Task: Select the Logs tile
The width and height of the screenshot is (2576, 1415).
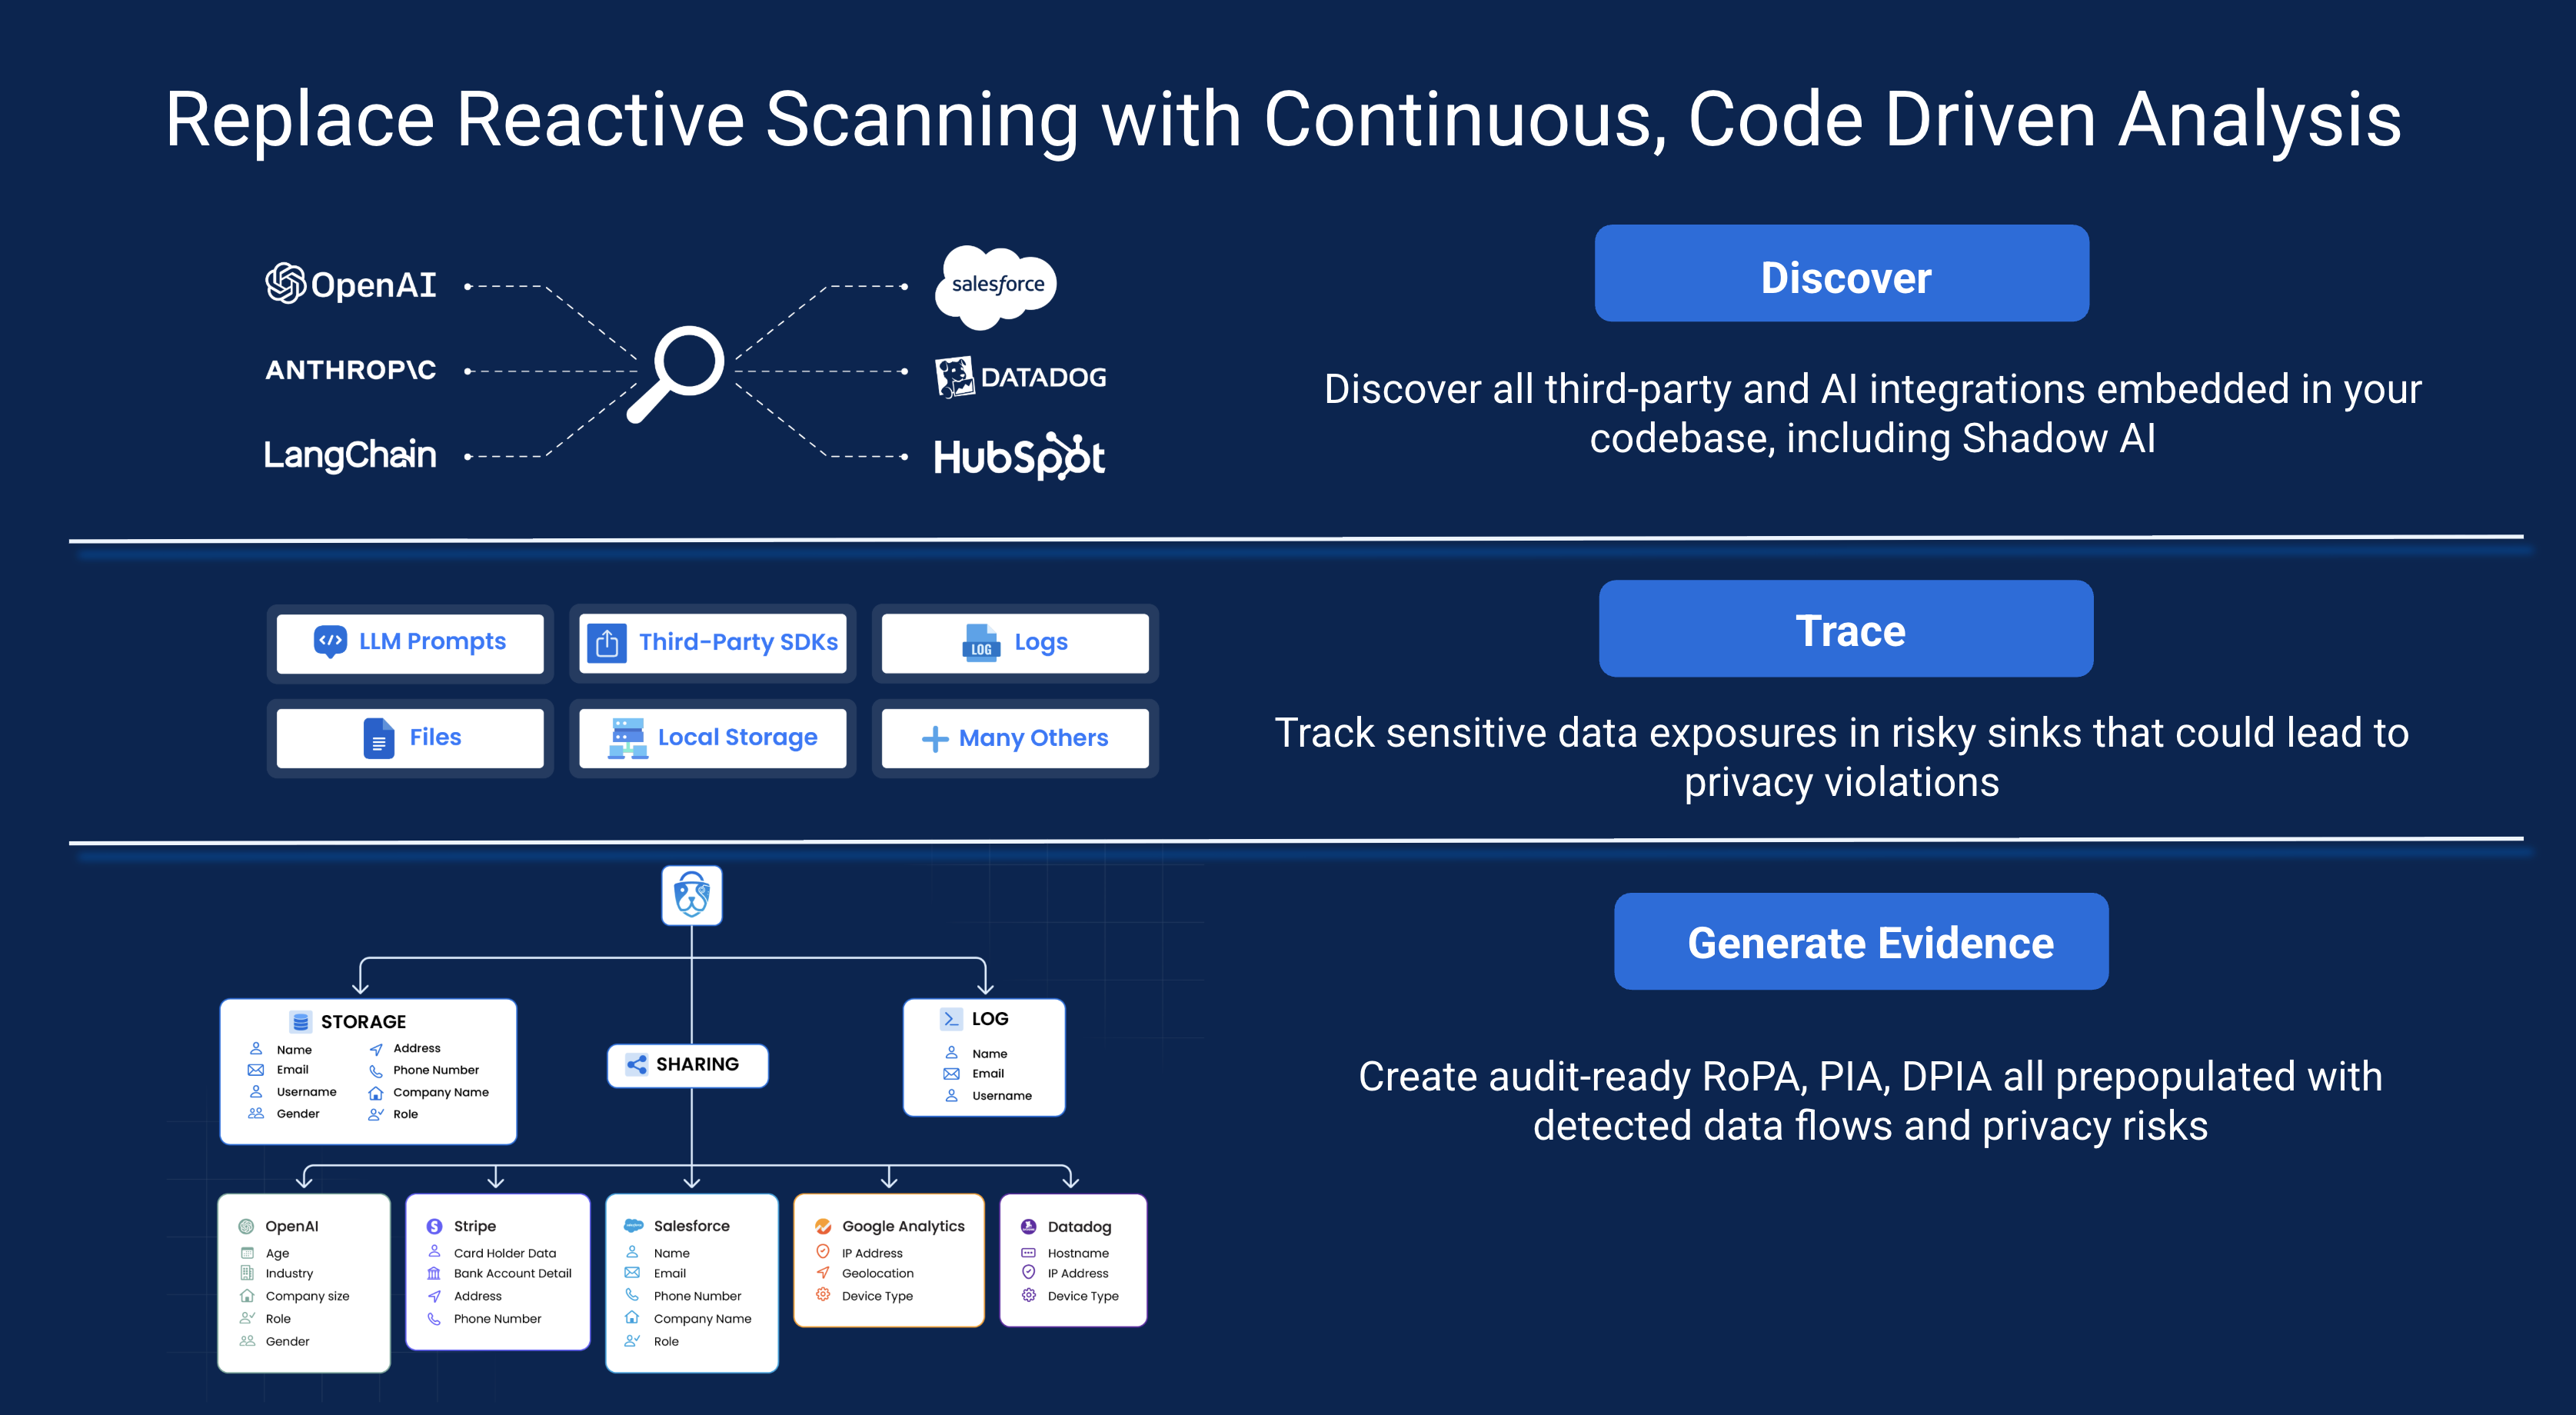Action: 1015,642
